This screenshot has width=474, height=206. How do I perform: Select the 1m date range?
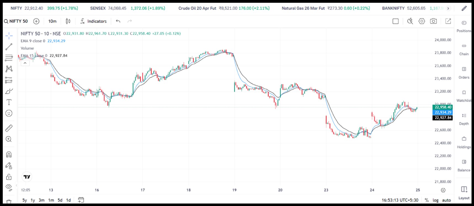coord(51,200)
